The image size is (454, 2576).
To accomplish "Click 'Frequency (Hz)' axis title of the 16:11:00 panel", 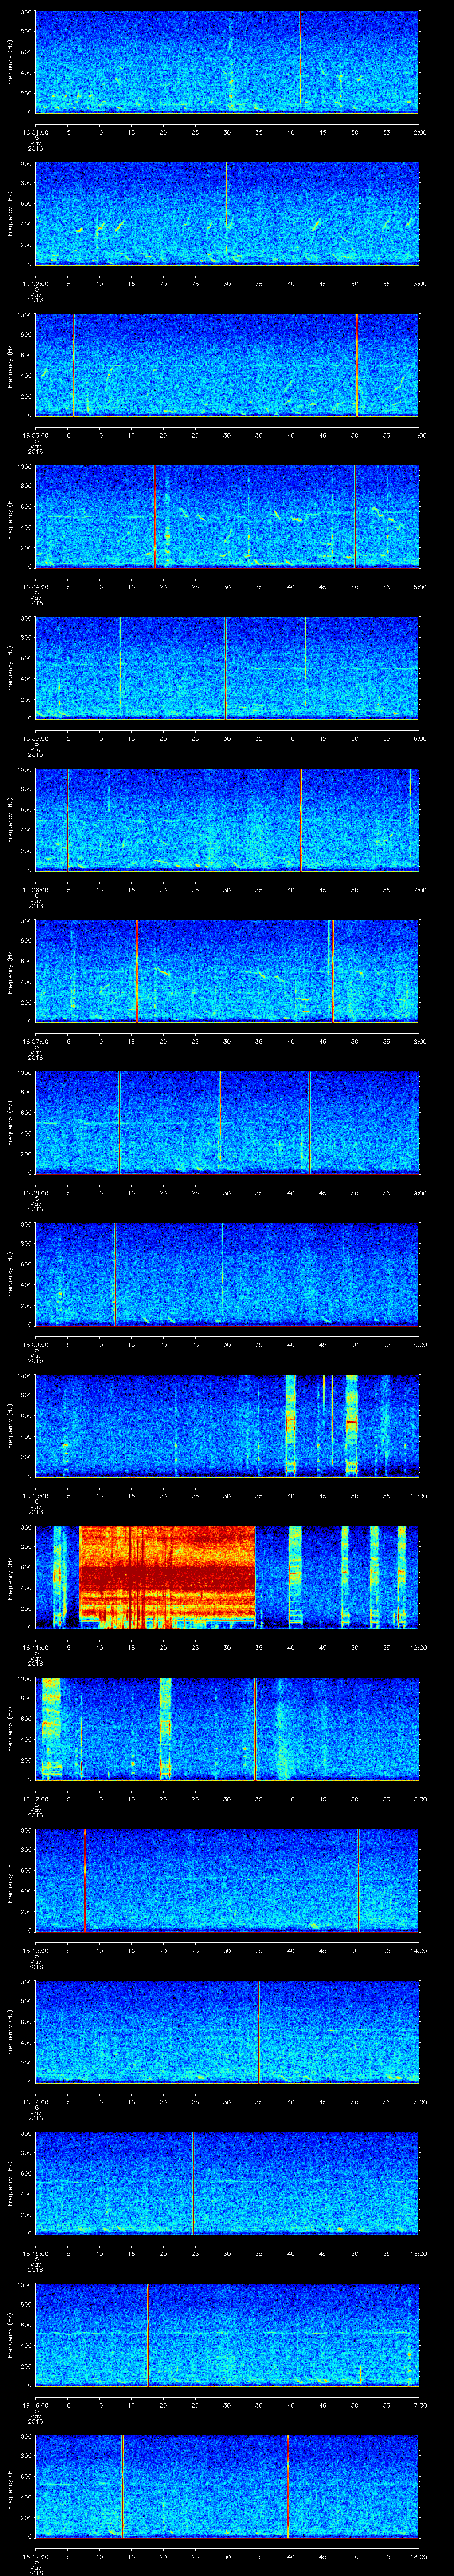I will (x=10, y=1577).
